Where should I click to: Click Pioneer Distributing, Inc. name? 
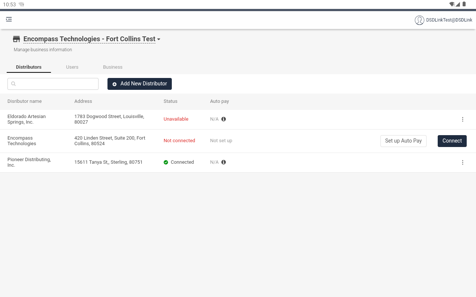(29, 162)
